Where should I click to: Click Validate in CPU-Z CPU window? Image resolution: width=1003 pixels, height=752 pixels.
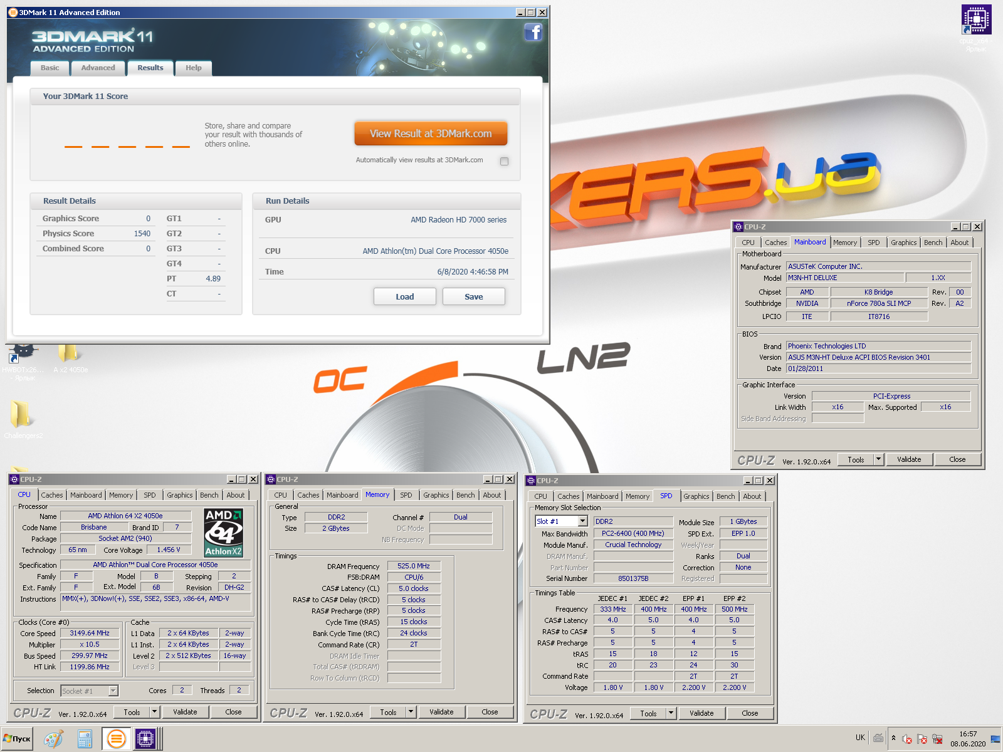[x=185, y=712]
